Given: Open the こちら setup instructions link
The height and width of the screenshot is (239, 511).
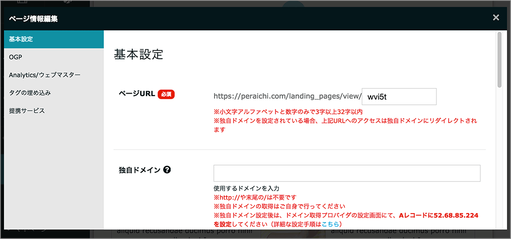Looking at the screenshot, I should click(x=330, y=224).
